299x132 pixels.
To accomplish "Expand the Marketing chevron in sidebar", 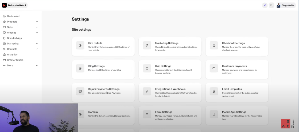I will point(37,43).
